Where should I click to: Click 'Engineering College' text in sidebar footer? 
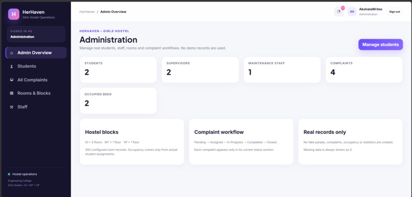point(20,181)
